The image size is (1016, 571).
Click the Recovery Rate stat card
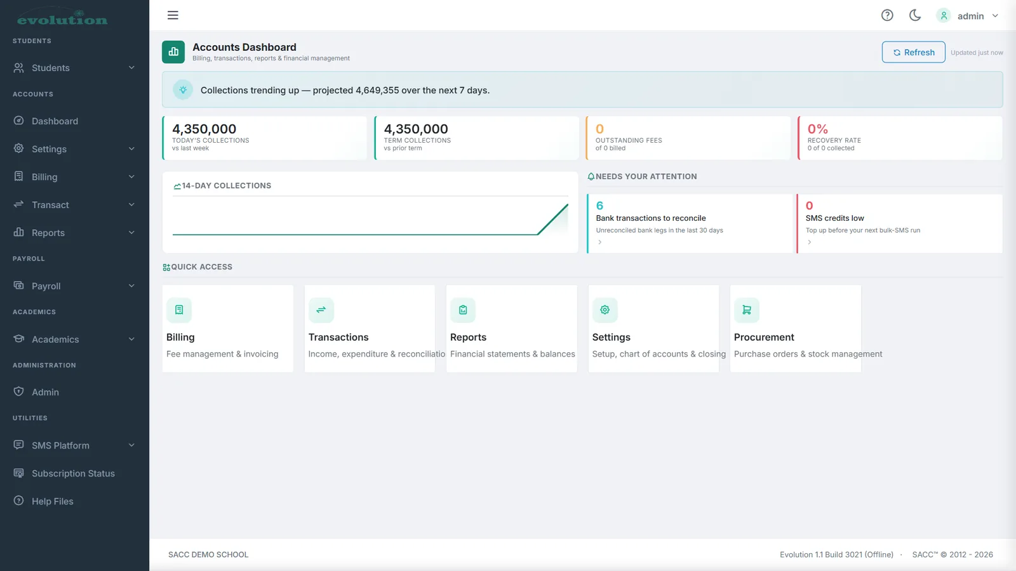[900, 138]
